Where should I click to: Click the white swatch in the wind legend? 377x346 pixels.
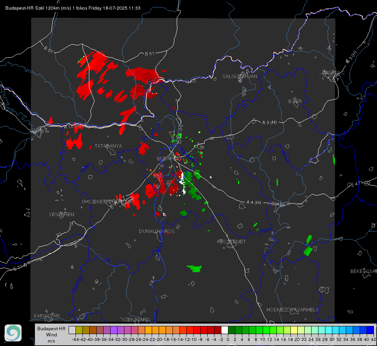[225, 330]
